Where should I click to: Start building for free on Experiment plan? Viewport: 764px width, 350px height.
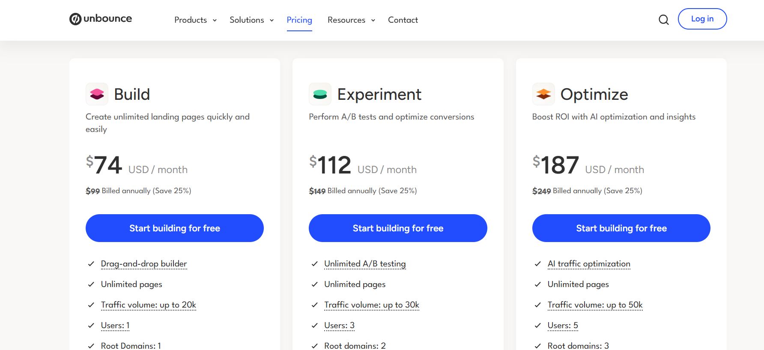[398, 228]
